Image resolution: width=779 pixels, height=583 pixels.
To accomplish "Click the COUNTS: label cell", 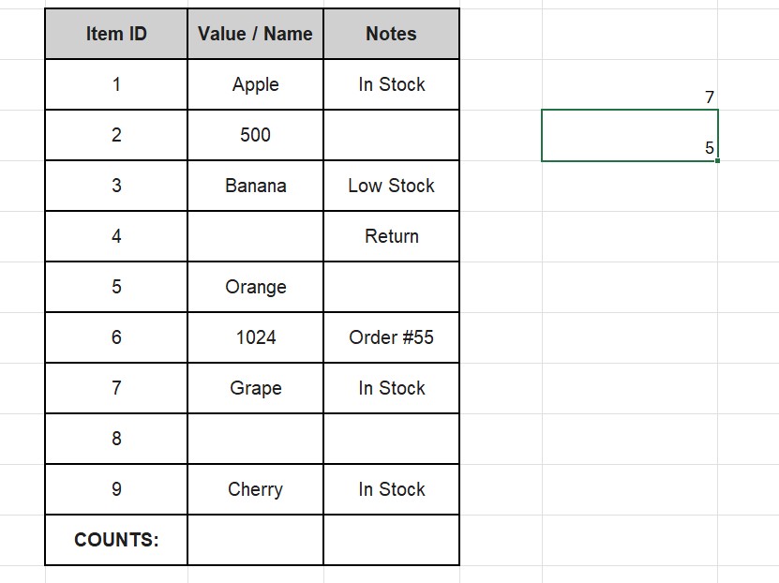I will [x=116, y=540].
